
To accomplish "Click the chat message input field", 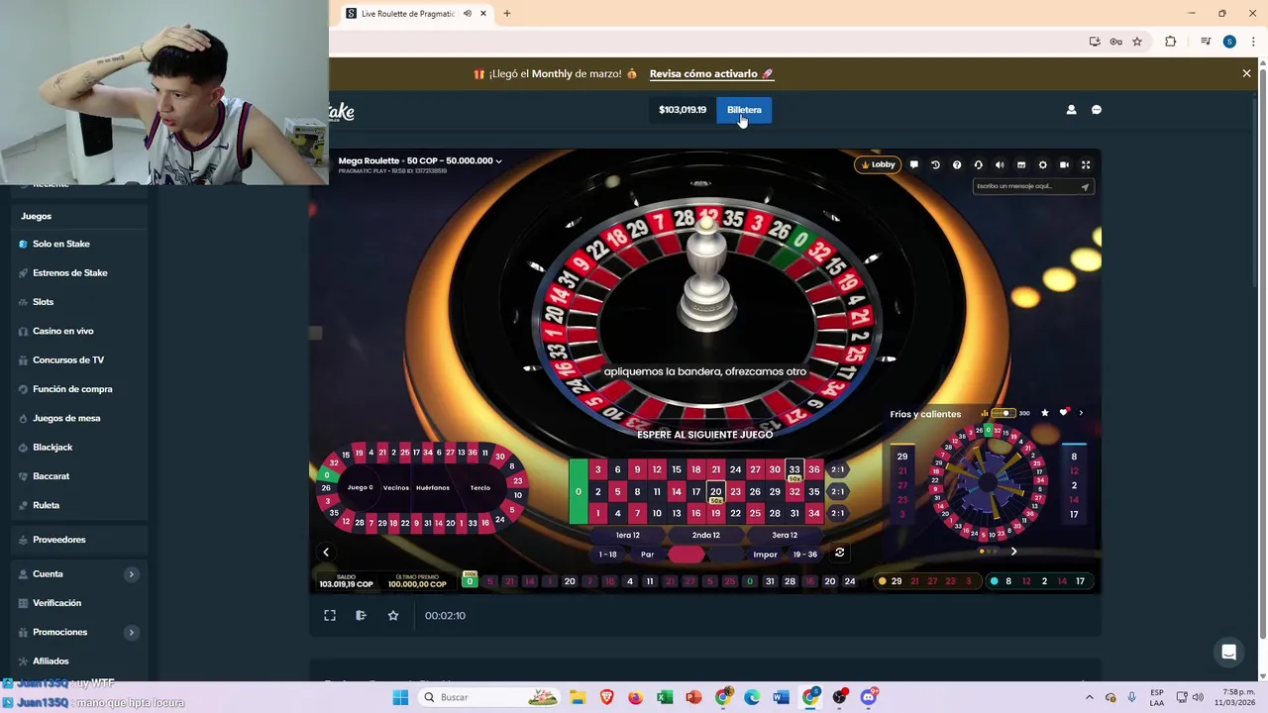I will (x=1026, y=186).
